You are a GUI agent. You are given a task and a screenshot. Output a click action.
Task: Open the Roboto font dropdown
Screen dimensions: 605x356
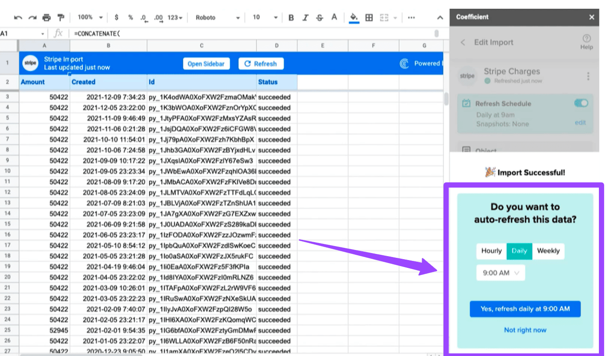point(217,17)
